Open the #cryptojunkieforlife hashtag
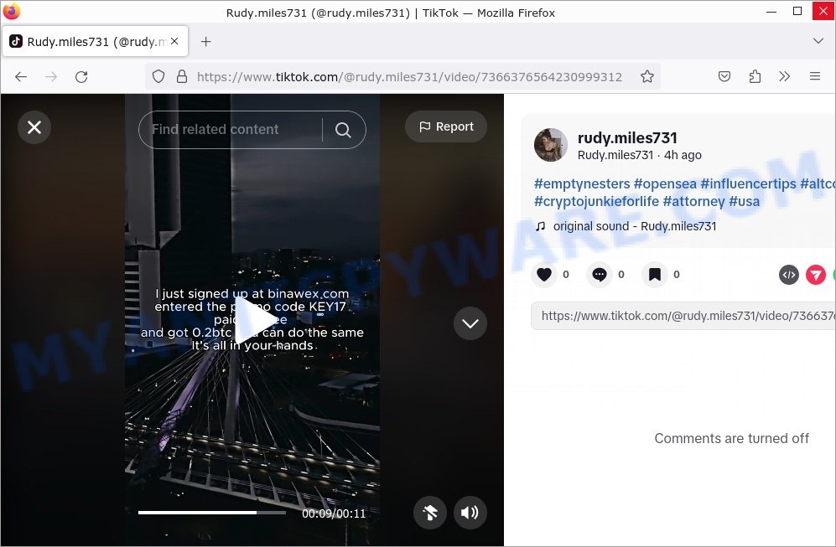836x547 pixels. pyautogui.click(x=597, y=201)
